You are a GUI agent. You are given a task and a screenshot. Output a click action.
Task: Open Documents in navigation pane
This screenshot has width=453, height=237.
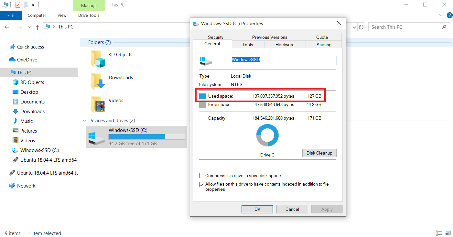pos(32,102)
